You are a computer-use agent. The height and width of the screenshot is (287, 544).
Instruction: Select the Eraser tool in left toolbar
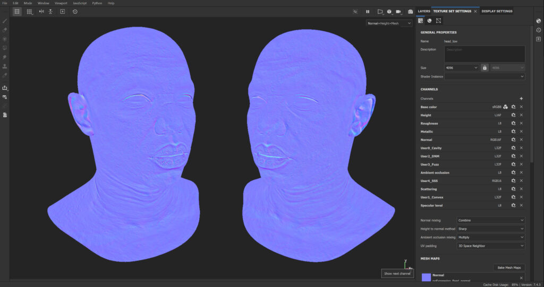pyautogui.click(x=5, y=30)
